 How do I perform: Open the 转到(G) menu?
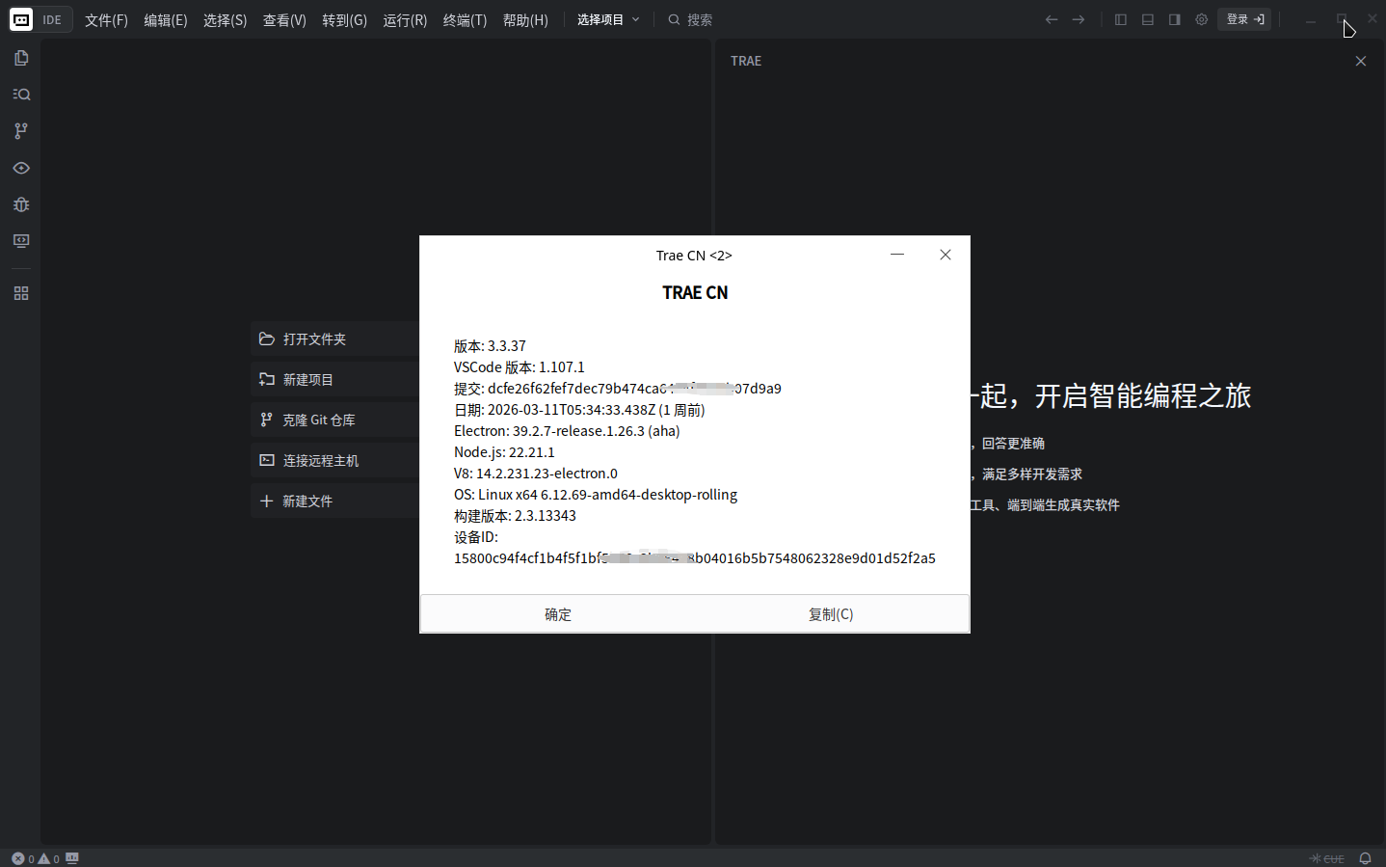pyautogui.click(x=345, y=20)
